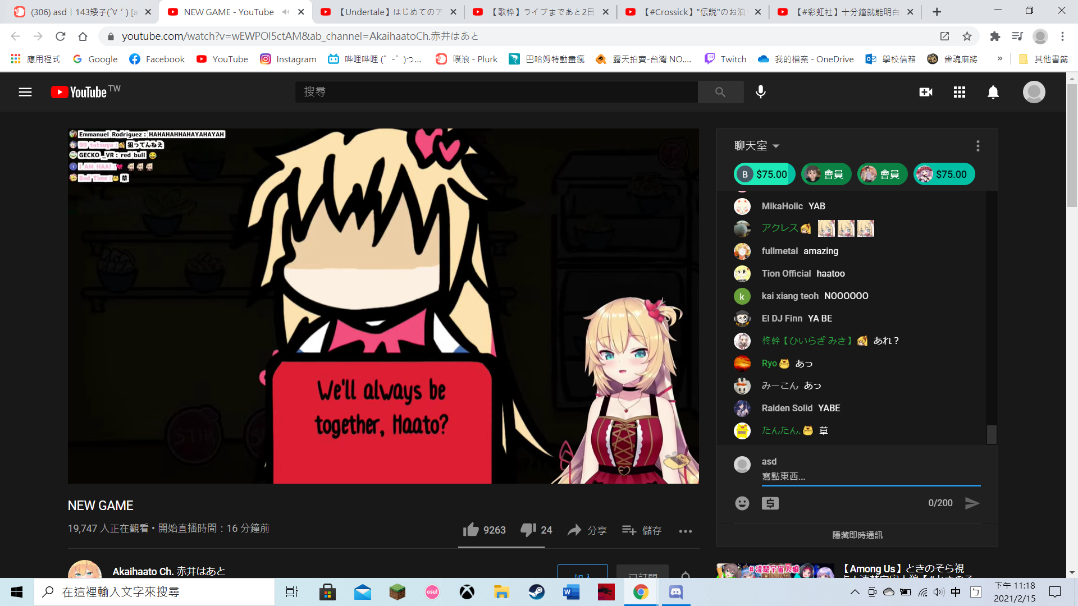1078x606 pixels.
Task: Open the Chrome three-dot menu
Action: [1062, 36]
